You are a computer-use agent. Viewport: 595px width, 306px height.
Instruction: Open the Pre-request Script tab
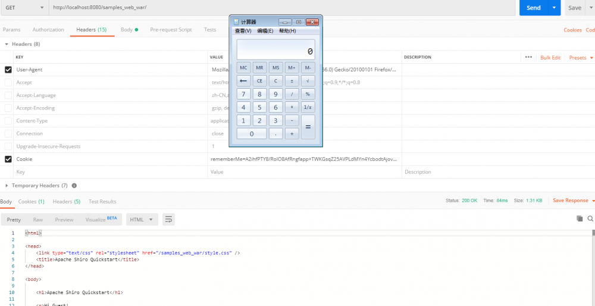[171, 30]
